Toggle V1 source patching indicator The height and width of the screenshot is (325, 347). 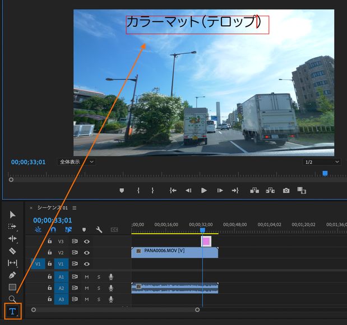click(38, 264)
